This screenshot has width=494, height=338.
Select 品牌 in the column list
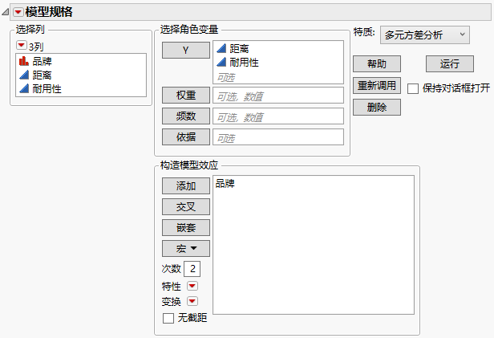(42, 61)
